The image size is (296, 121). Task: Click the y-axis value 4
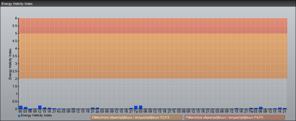[x=16, y=48]
